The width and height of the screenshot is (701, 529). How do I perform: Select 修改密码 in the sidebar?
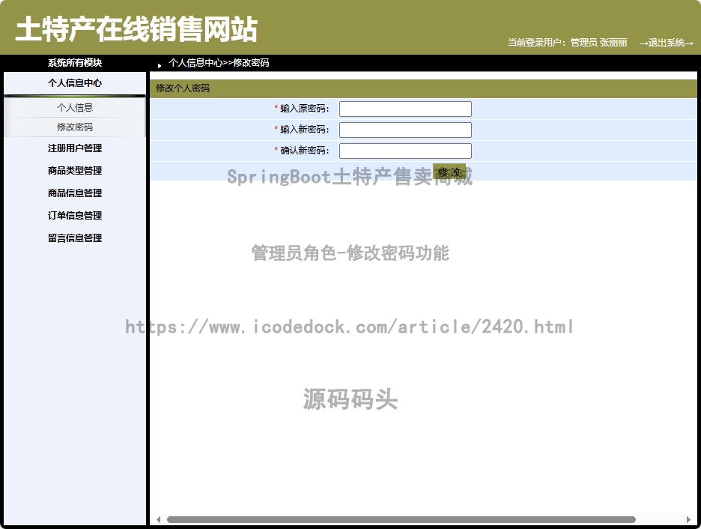pos(75,127)
